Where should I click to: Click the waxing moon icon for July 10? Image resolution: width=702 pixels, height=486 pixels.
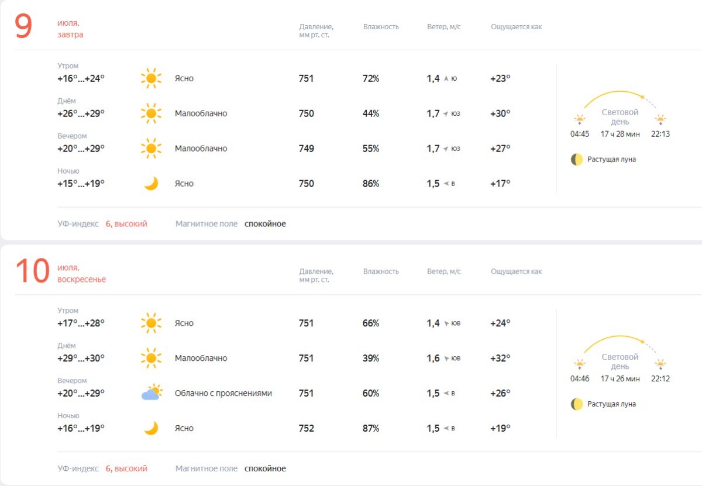click(x=577, y=404)
